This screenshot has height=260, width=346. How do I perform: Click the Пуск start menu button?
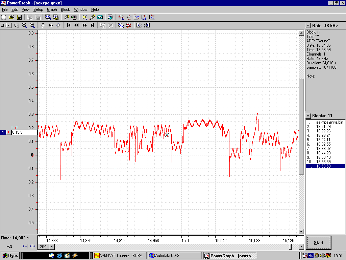click(10, 256)
